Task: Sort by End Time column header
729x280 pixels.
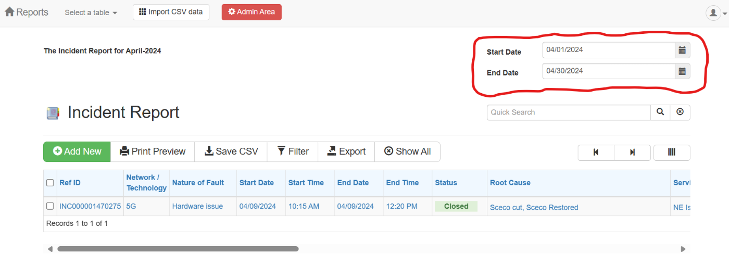Action: (403, 183)
